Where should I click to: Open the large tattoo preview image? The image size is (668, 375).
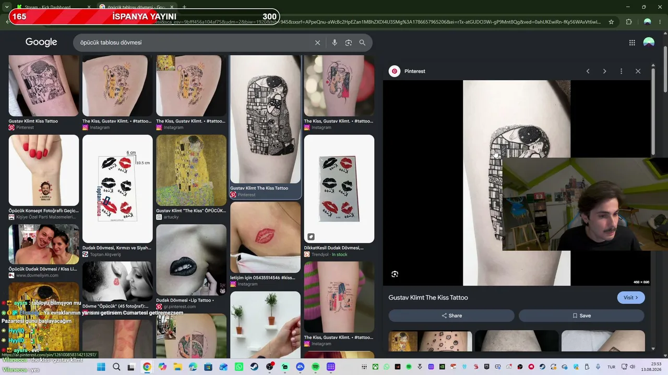click(517, 183)
